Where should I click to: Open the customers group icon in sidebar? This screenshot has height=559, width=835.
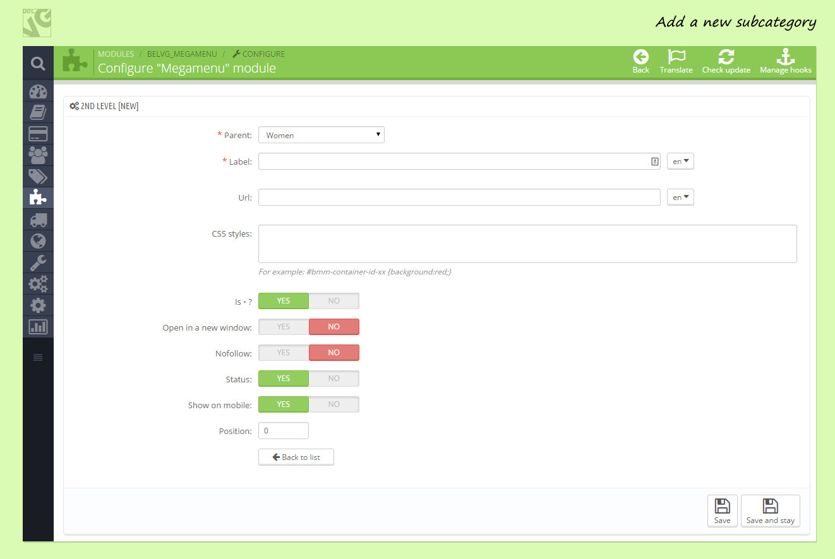38,155
